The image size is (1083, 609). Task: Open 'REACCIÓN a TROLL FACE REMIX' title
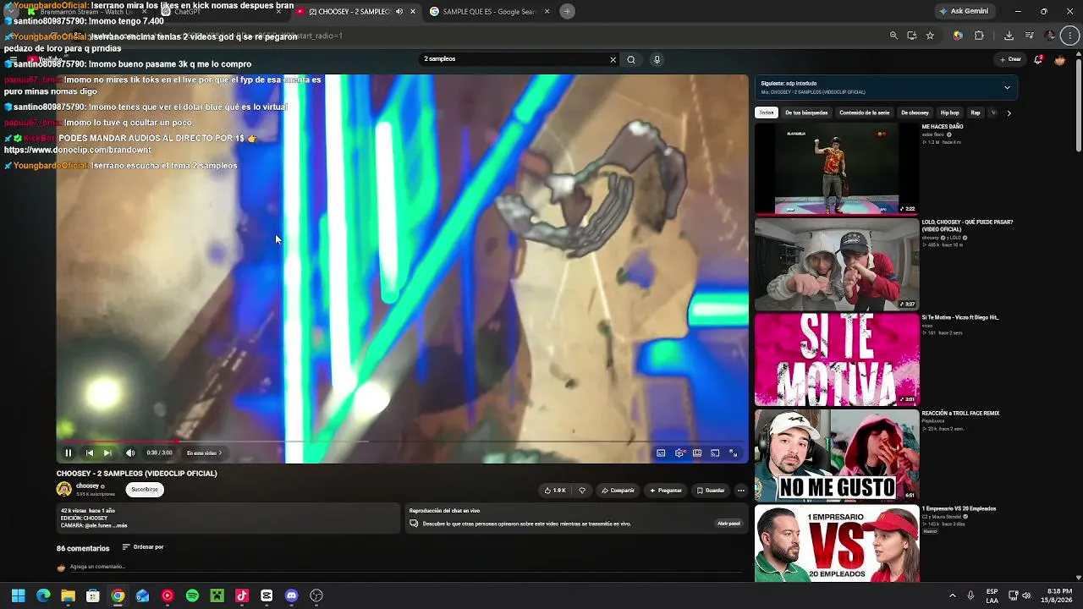[x=960, y=414]
